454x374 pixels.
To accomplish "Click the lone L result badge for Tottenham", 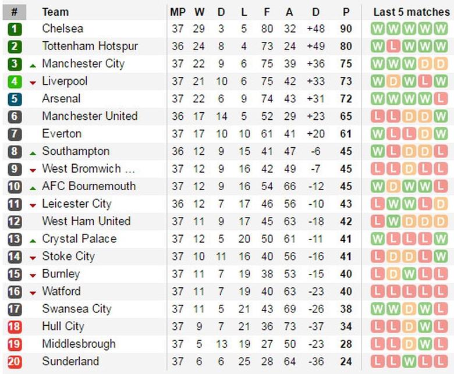I will pyautogui.click(x=393, y=47).
